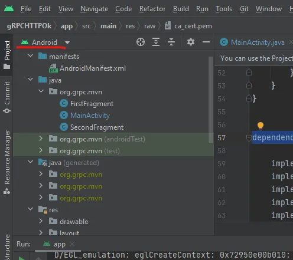Click FirstFragment class icon
The height and width of the screenshot is (260, 293).
click(x=64, y=104)
